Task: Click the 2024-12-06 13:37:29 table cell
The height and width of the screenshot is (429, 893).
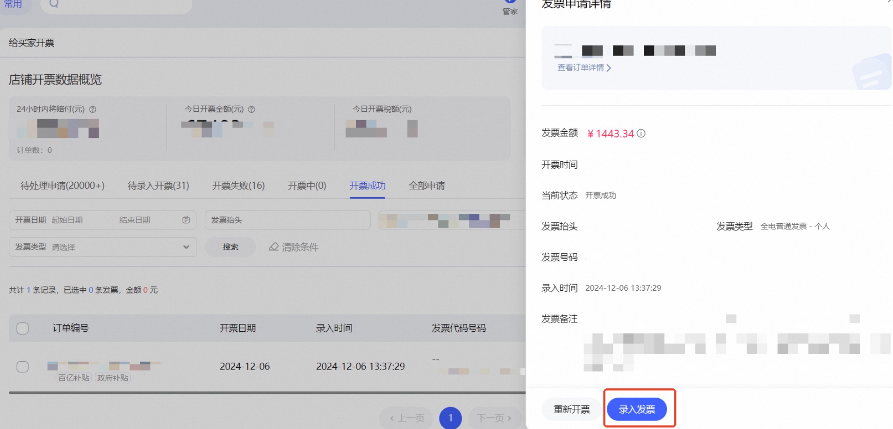Action: [x=360, y=366]
